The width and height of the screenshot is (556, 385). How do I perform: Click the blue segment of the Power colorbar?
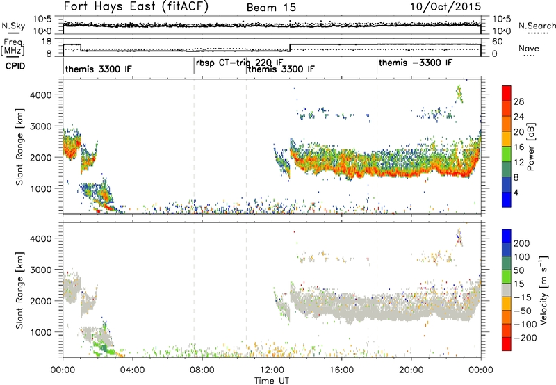[507, 199]
